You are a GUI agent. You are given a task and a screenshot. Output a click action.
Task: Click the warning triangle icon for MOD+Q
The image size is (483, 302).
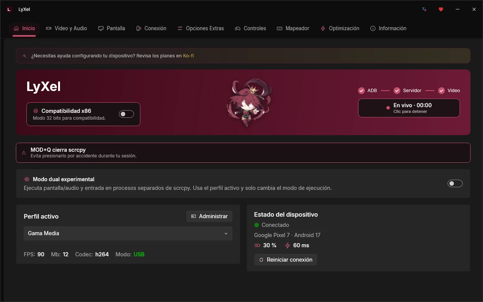tap(24, 153)
